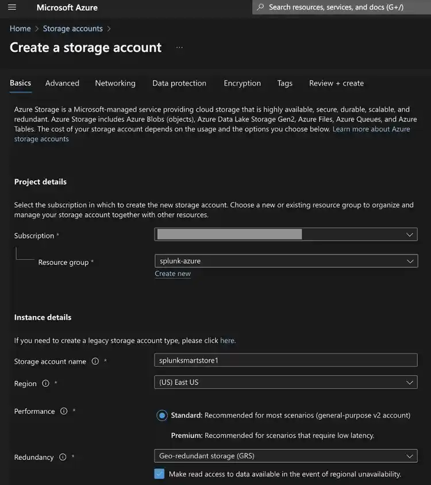The image size is (431, 485).
Task: Click the search magnifier icon
Action: coord(260,6)
